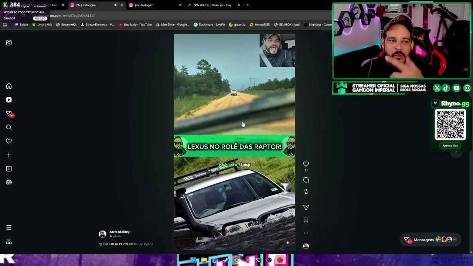Open the Lins Junior - YouTube bookmark
Viewport: 473px width, 266px height.
point(135,25)
